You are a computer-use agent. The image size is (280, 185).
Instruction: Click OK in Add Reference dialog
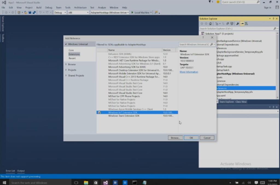point(191,138)
